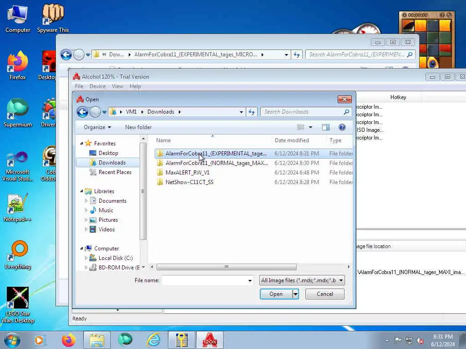Viewport: 466px width, 349px height.
Task: Launch the Supermium desktop shortcut
Action: coord(18,113)
